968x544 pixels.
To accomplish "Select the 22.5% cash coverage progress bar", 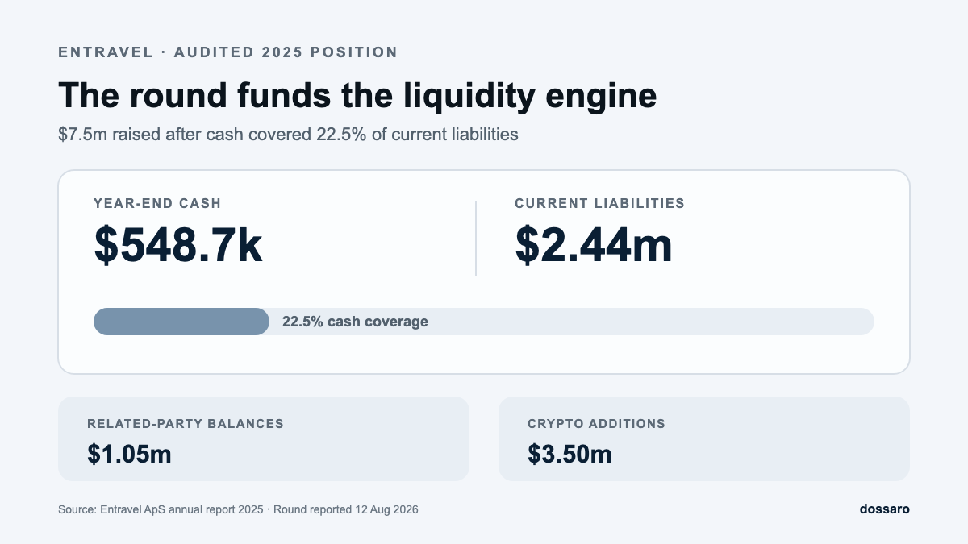I will tap(484, 321).
